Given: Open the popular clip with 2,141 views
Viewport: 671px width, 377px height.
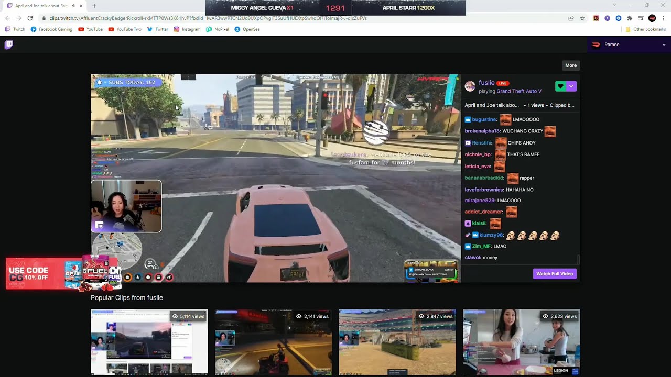Looking at the screenshot, I should 273,342.
